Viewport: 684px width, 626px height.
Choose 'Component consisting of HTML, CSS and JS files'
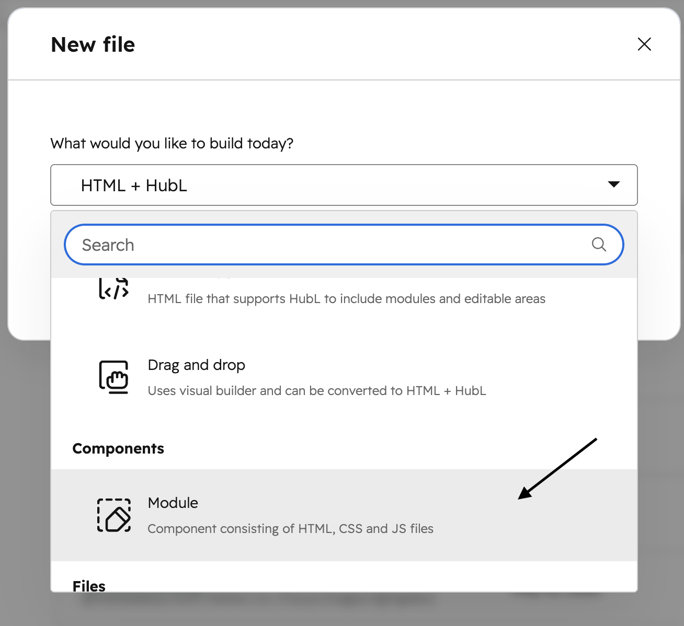point(290,529)
